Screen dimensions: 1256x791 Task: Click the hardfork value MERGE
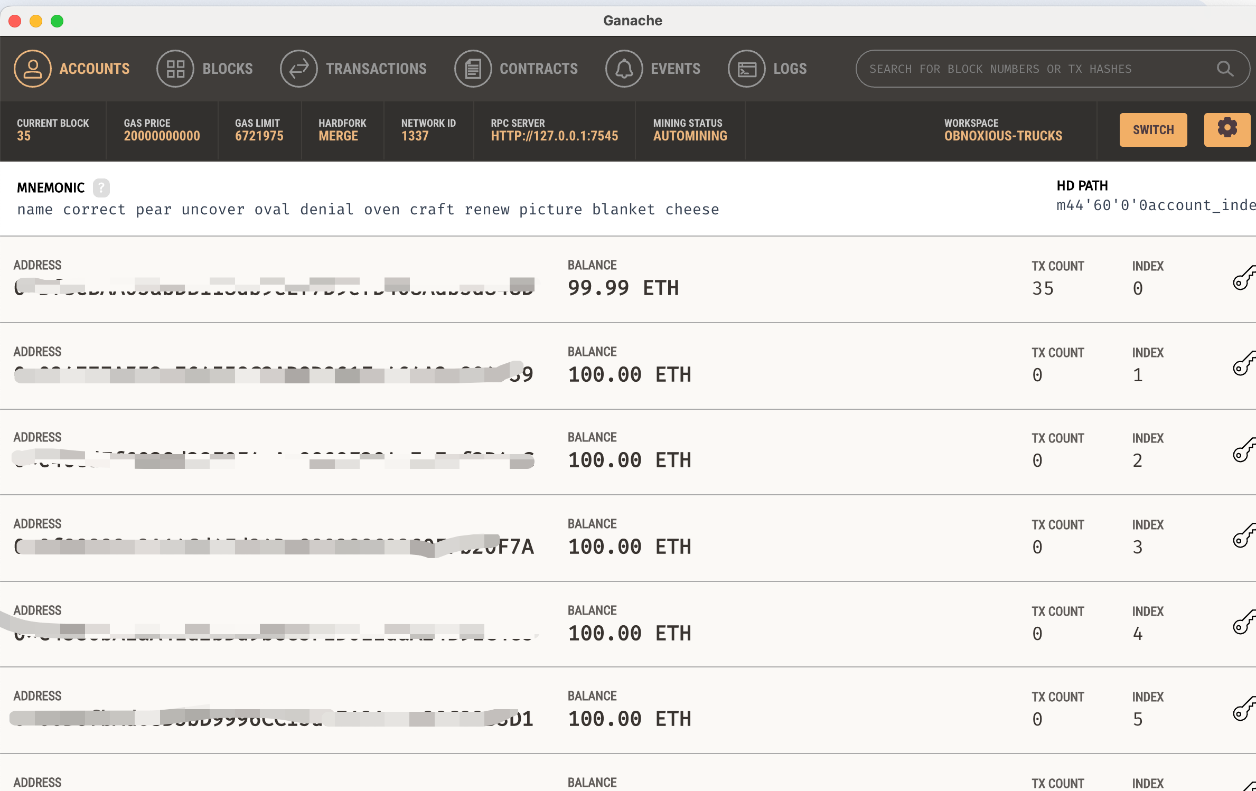tap(338, 136)
